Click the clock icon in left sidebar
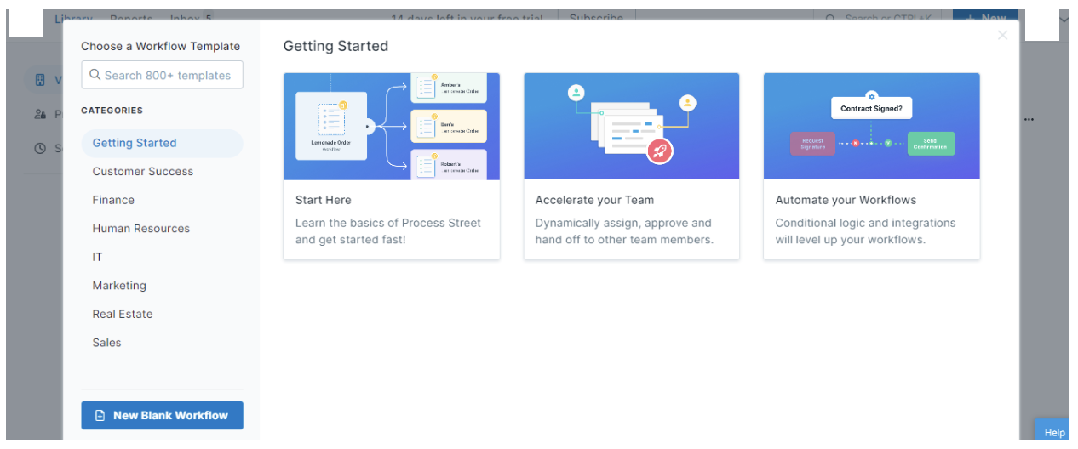This screenshot has height=449, width=1078. click(40, 148)
